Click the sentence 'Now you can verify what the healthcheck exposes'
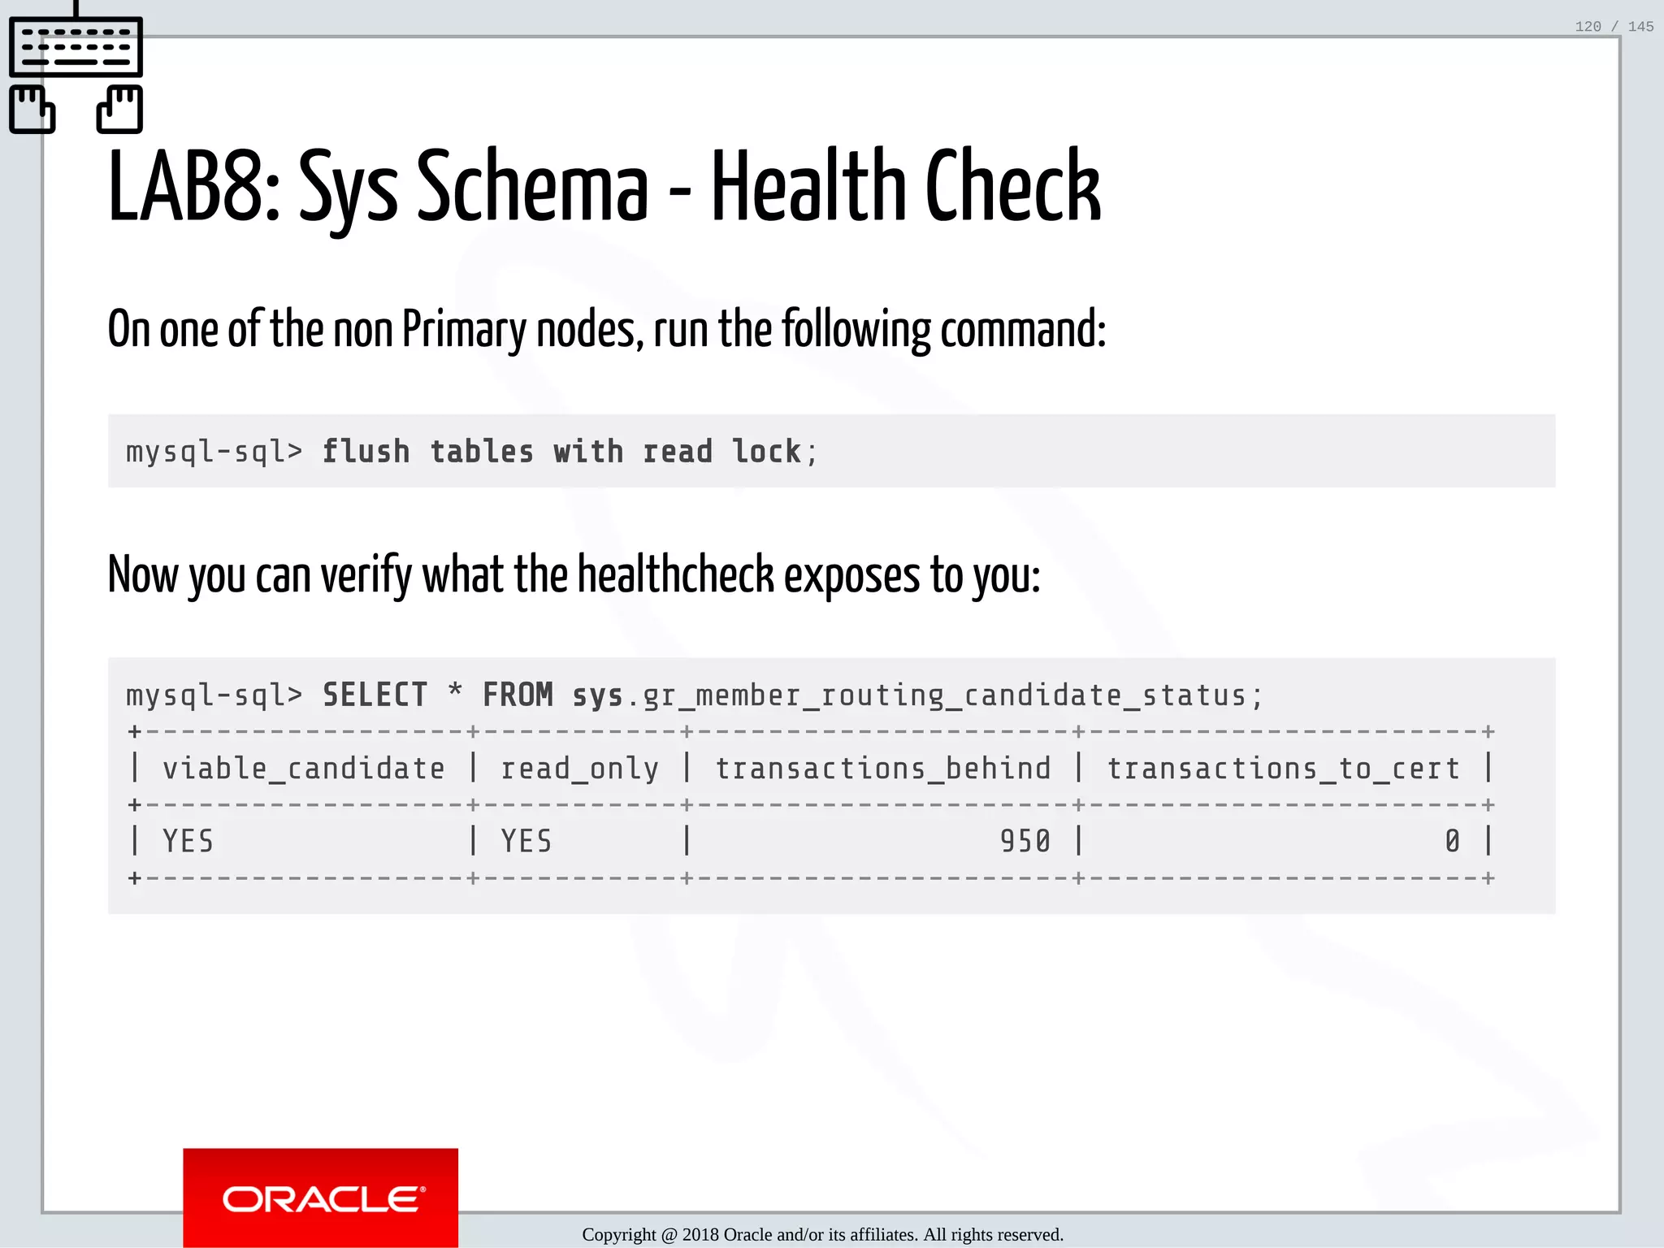 click(x=574, y=575)
